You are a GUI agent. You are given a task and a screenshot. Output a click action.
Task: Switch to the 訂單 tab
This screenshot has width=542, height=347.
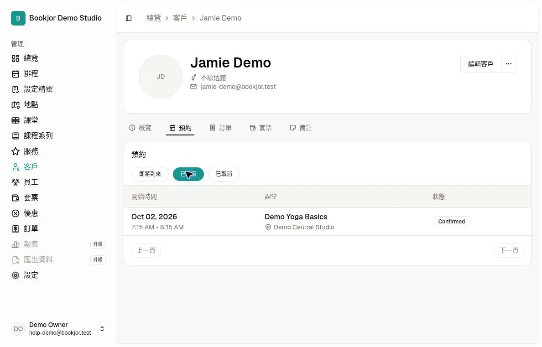pyautogui.click(x=221, y=128)
